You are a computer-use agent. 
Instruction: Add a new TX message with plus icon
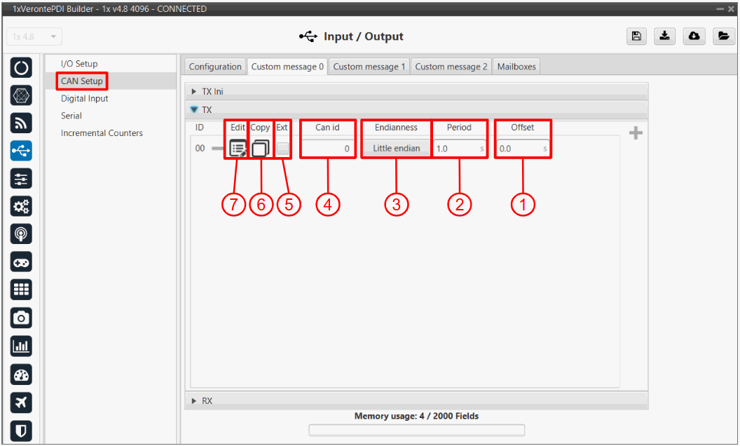point(636,133)
